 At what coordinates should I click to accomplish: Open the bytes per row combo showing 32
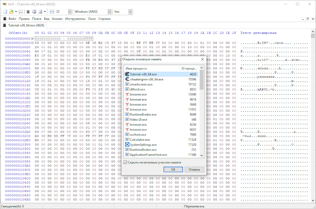coord(70,12)
